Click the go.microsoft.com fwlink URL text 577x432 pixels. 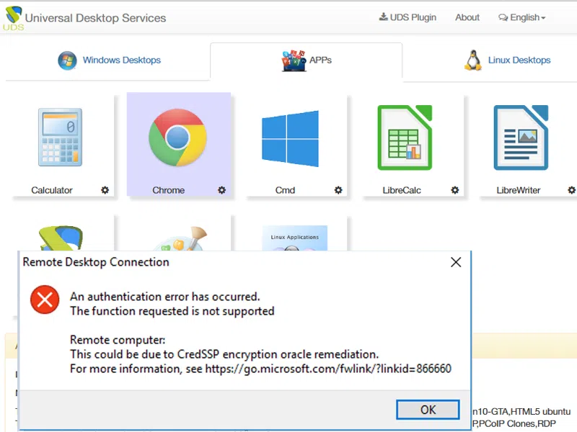[328, 369]
